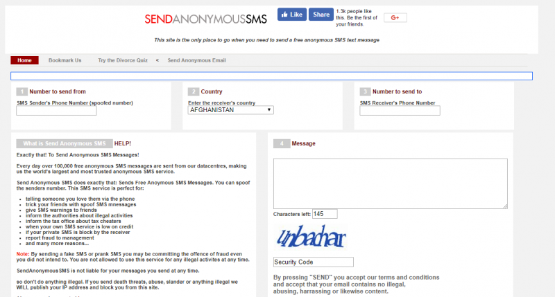
Task: Click the SMS Receiver's Phone Number field
Action: pos(400,111)
